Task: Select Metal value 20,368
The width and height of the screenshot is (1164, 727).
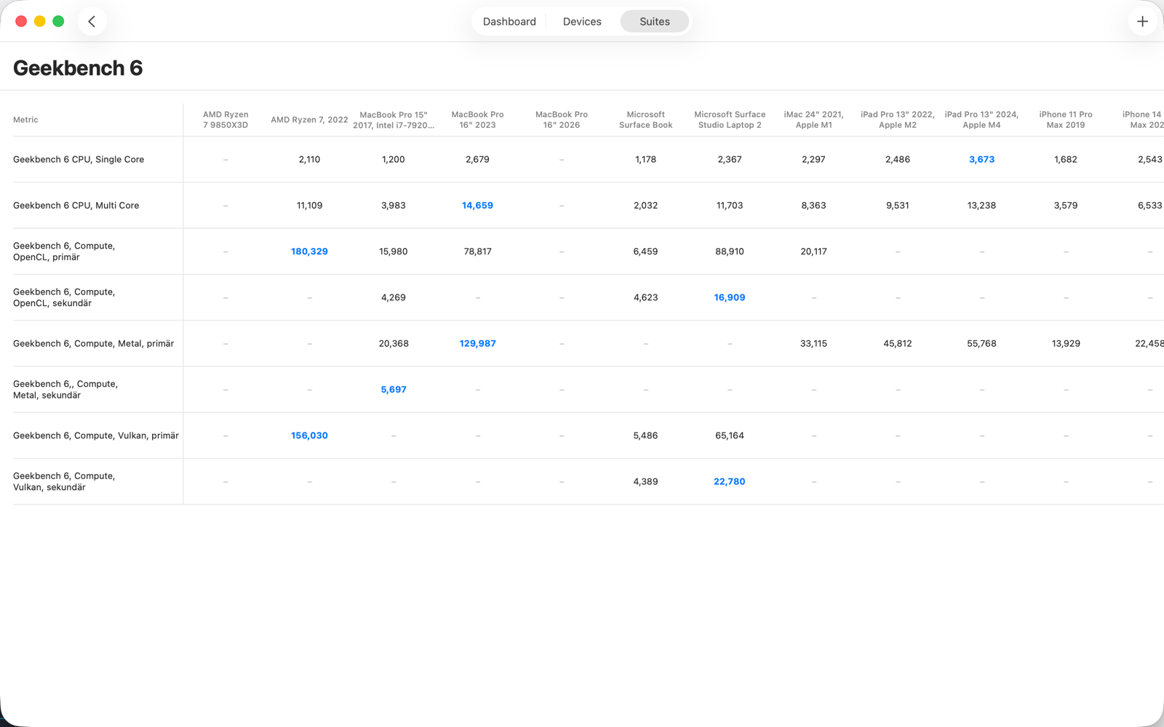Action: [394, 344]
